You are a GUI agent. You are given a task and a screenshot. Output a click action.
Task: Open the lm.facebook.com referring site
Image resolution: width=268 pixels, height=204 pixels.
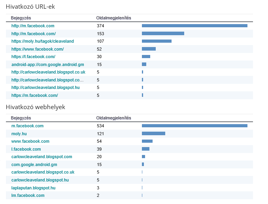coord(28,195)
